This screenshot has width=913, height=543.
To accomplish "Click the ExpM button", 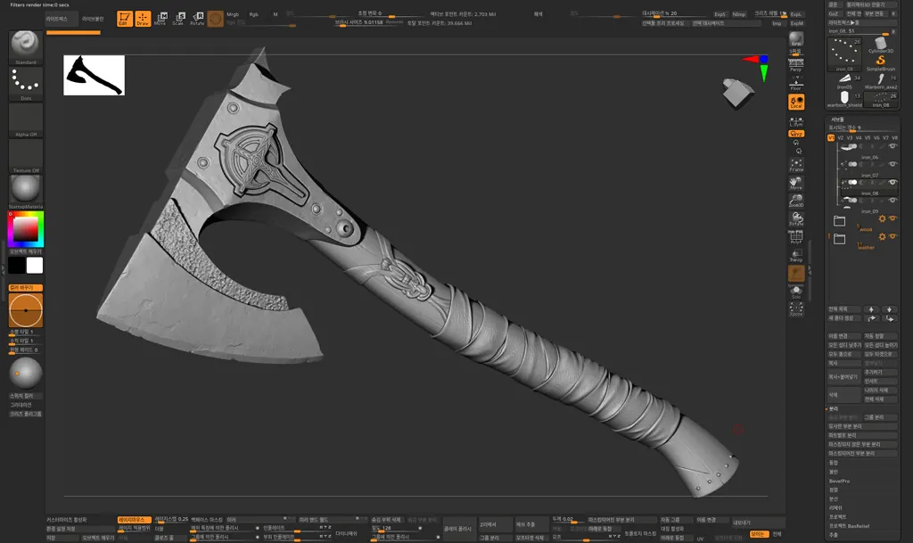I will pos(796,23).
